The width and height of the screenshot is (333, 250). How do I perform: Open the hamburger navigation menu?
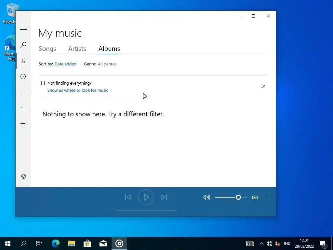pyautogui.click(x=23, y=29)
